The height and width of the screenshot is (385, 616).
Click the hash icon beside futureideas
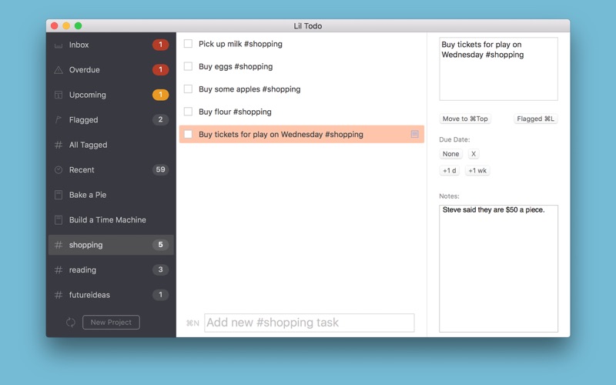[x=59, y=295]
